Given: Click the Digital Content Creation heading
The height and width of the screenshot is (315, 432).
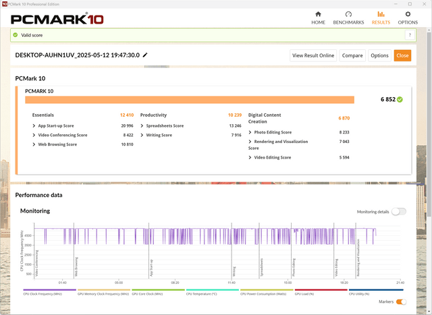Looking at the screenshot, I should pos(265,119).
